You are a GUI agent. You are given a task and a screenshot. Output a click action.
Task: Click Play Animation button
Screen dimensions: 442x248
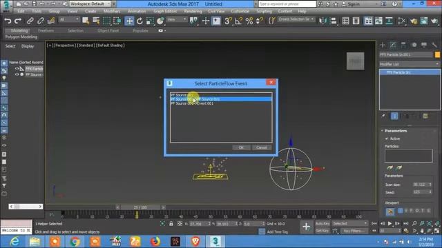point(390,223)
